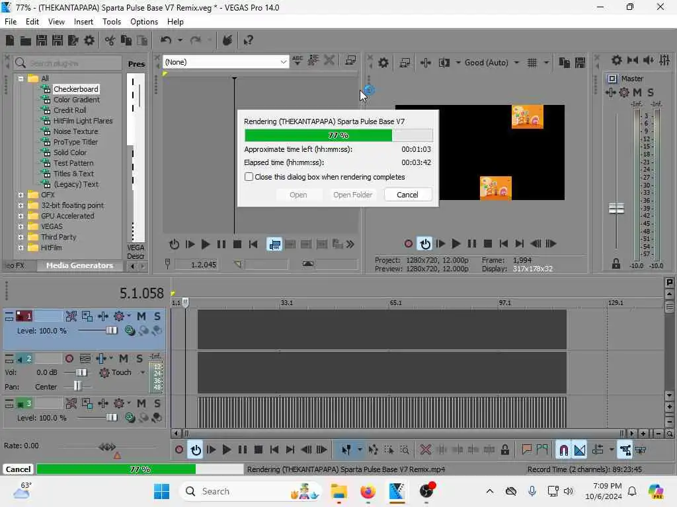677x507 pixels.
Task: Expand the OFX folder
Action: (20, 195)
